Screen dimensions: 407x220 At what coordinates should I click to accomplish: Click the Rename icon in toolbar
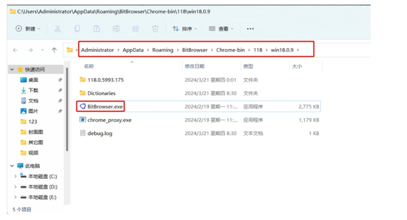pos(116,29)
